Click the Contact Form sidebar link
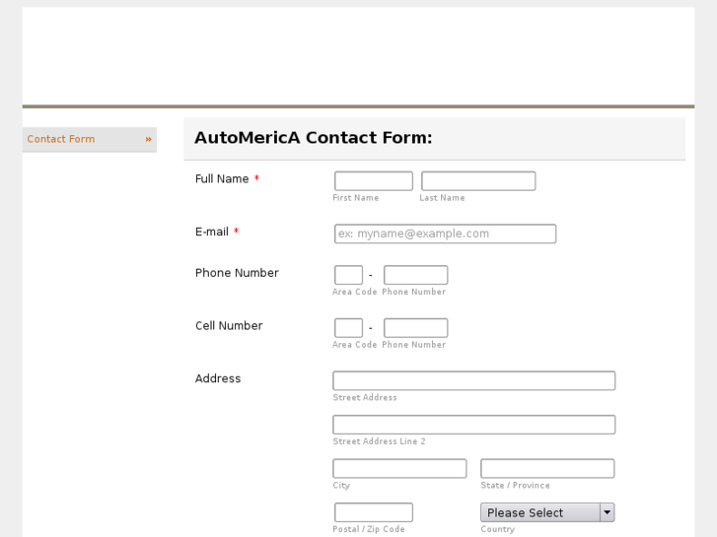717x537 pixels. point(61,139)
